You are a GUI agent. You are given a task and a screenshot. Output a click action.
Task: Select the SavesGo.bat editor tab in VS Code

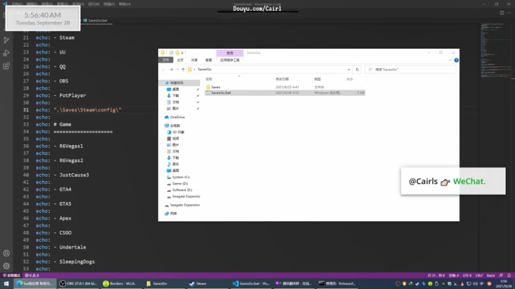tap(95, 21)
